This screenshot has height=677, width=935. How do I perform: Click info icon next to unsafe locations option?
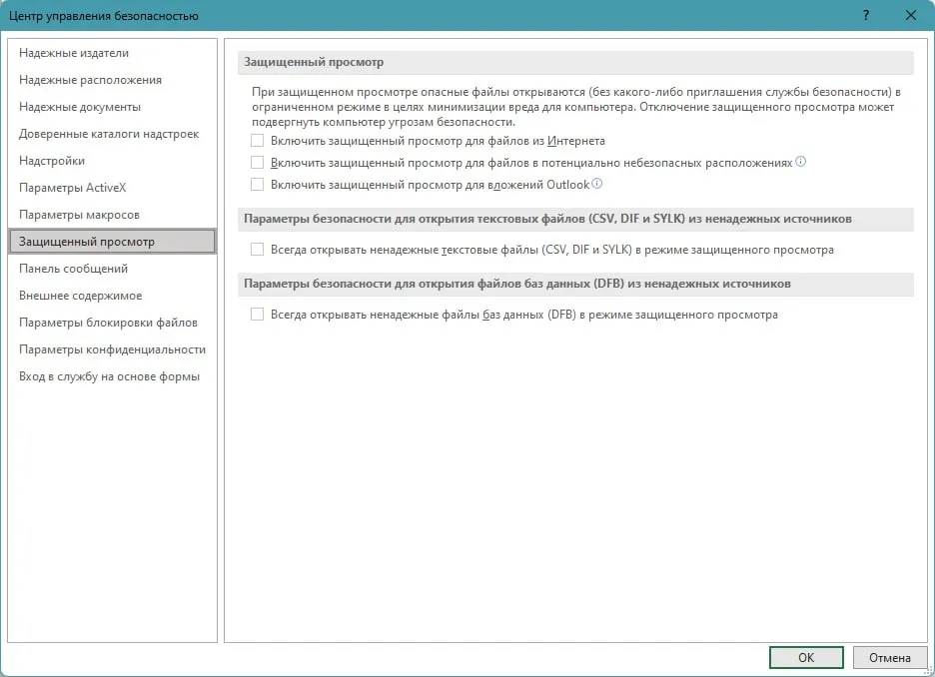800,162
